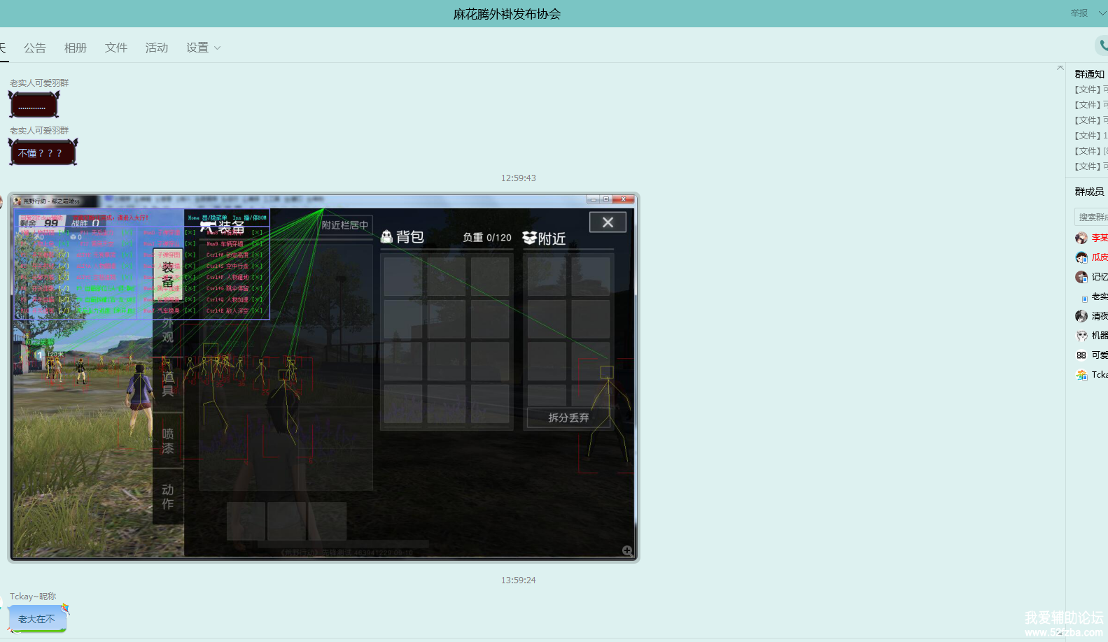Open the first 【文件】 notification
This screenshot has width=1108, height=642.
1091,90
